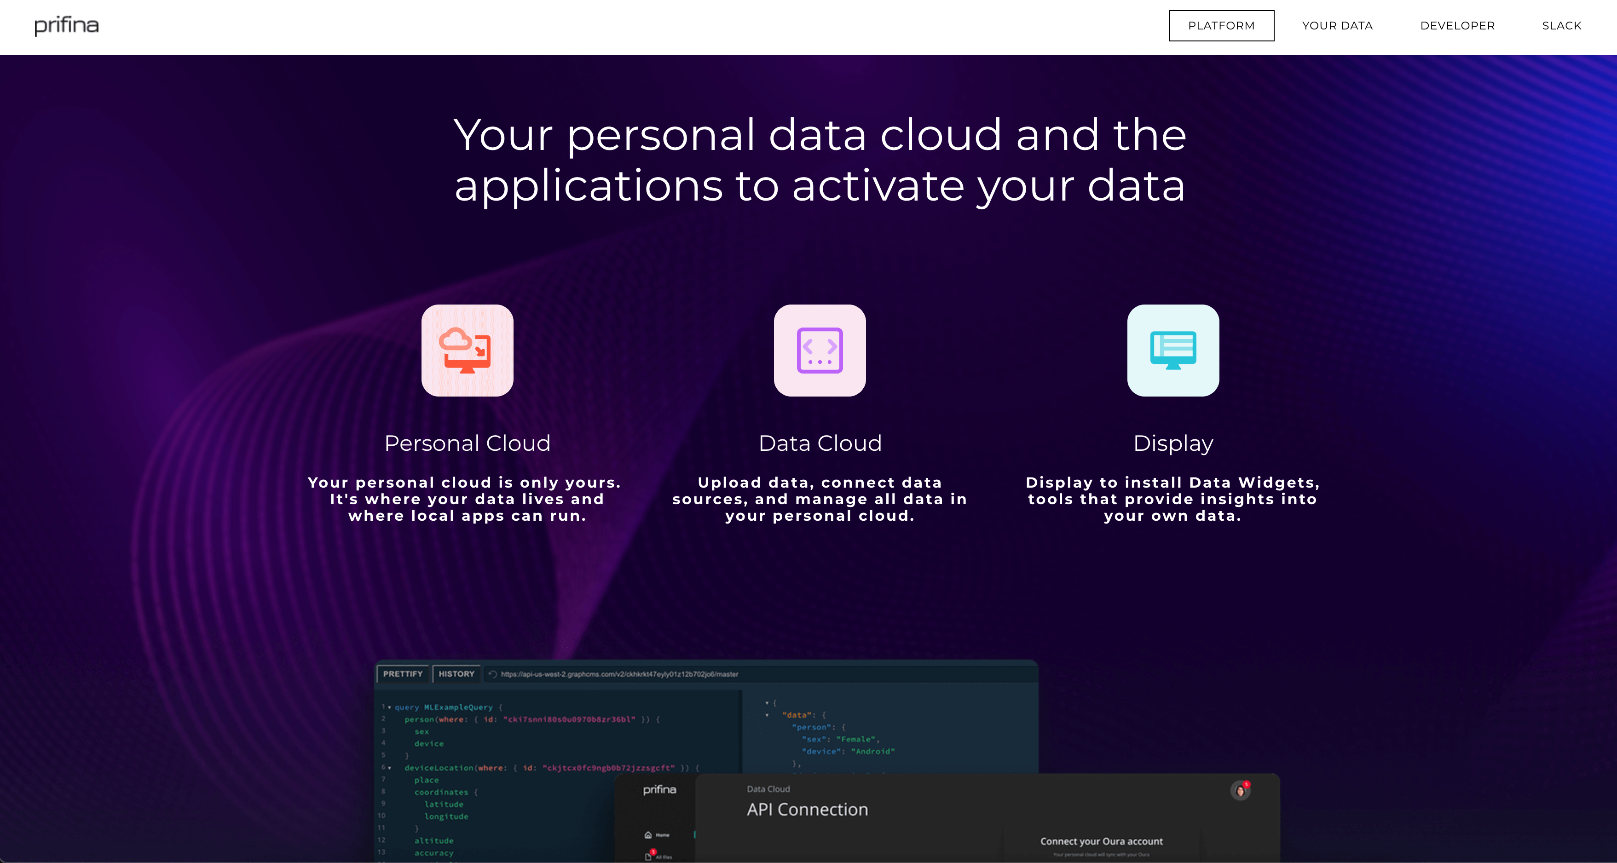1617x863 pixels.
Task: Click the Home icon in app sidebar
Action: [648, 835]
